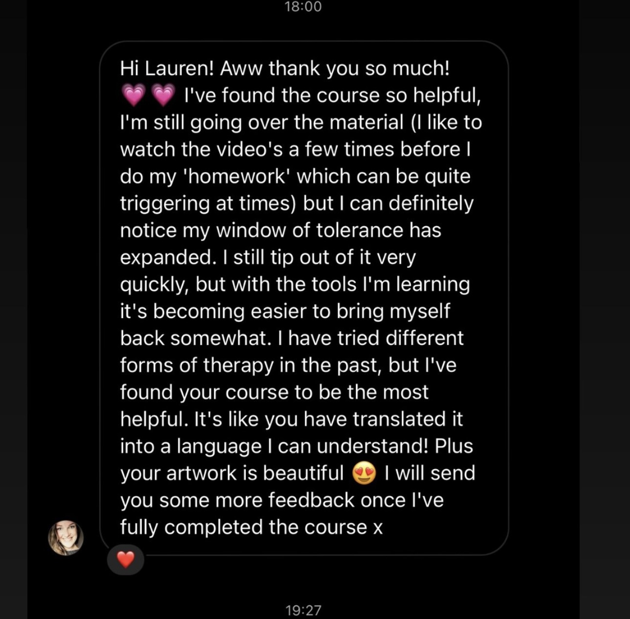Click the first pink sparkling heart emoji
The image size is (630, 619).
tap(133, 95)
